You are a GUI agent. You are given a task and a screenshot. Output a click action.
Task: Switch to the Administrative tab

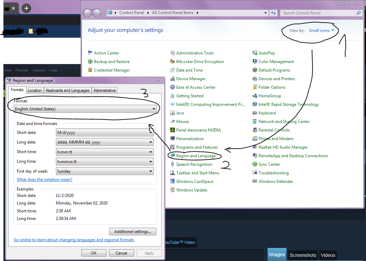[105, 90]
